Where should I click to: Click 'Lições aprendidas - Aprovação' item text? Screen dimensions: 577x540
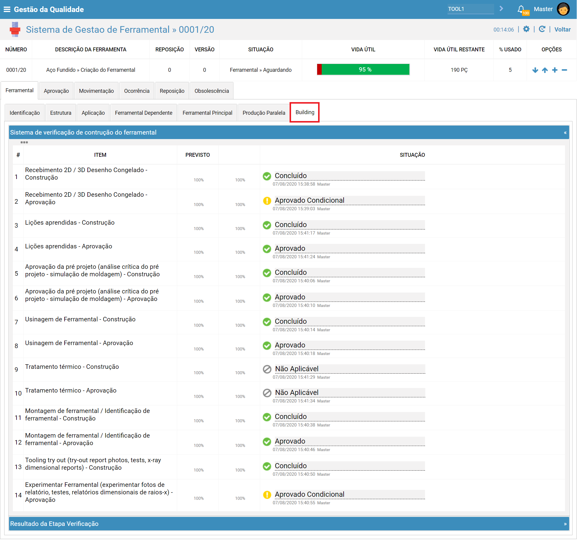68,246
